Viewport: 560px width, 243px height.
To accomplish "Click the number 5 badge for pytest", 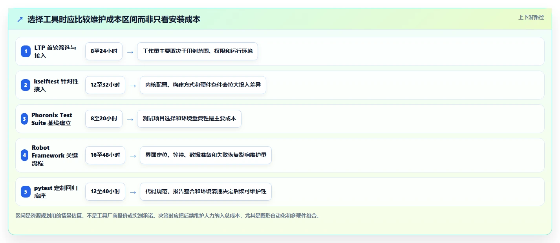I will (x=26, y=192).
